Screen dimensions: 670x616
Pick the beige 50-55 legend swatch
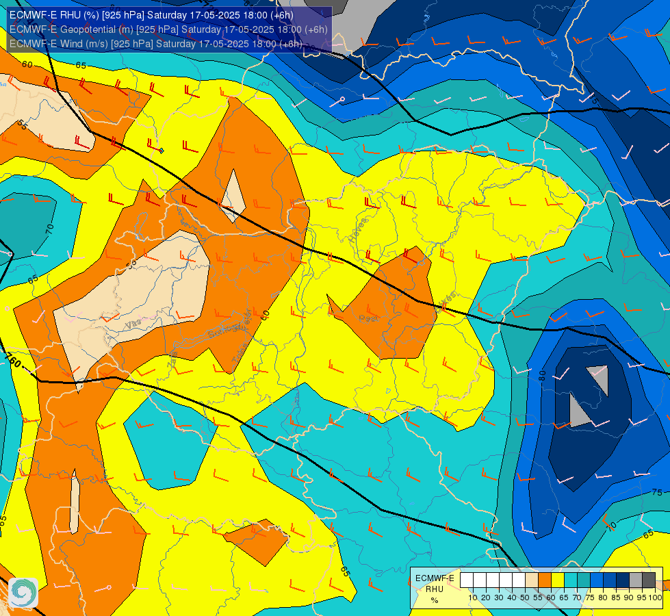click(x=532, y=580)
